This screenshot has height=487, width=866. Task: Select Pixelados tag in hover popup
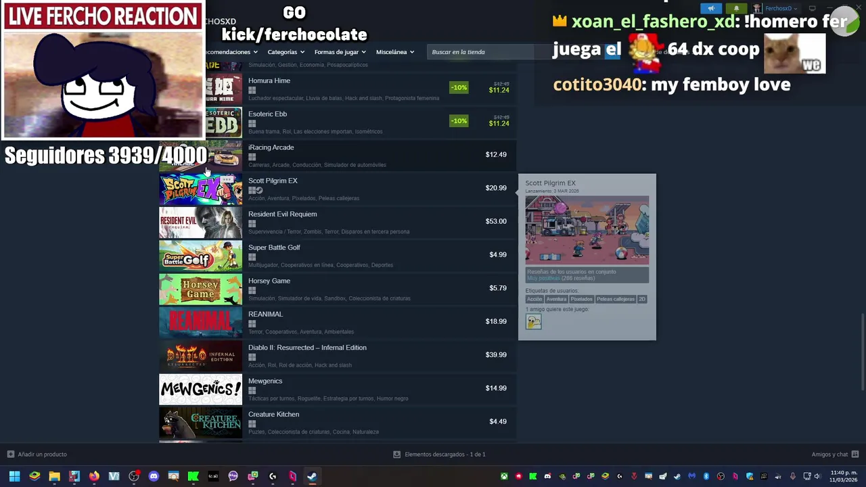[581, 299]
